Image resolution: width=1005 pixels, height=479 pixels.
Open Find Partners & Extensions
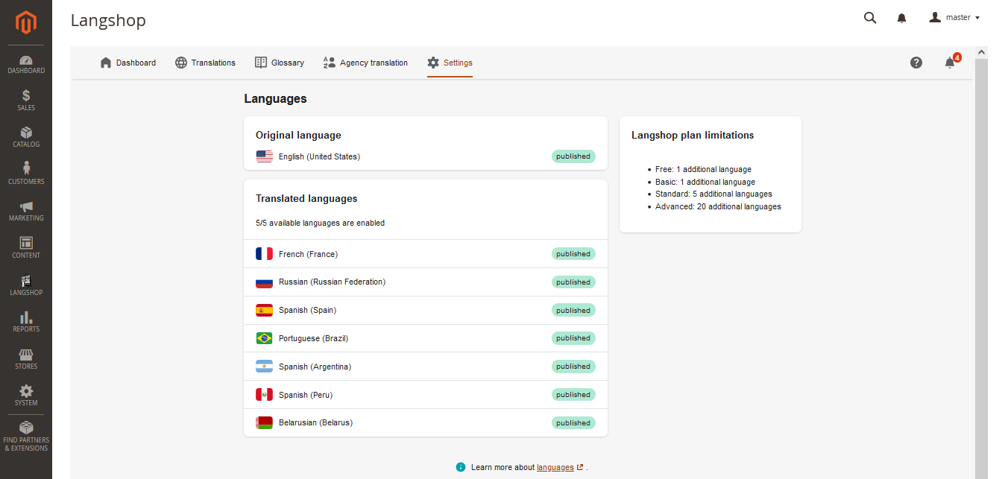(26, 437)
